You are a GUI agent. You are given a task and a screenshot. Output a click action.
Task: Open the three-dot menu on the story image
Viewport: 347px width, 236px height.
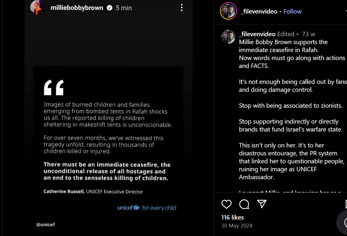182,8
